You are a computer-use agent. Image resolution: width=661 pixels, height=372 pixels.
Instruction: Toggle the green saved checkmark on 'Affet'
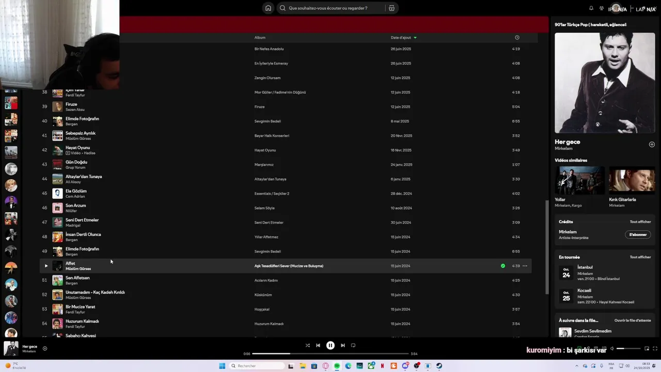click(x=503, y=266)
